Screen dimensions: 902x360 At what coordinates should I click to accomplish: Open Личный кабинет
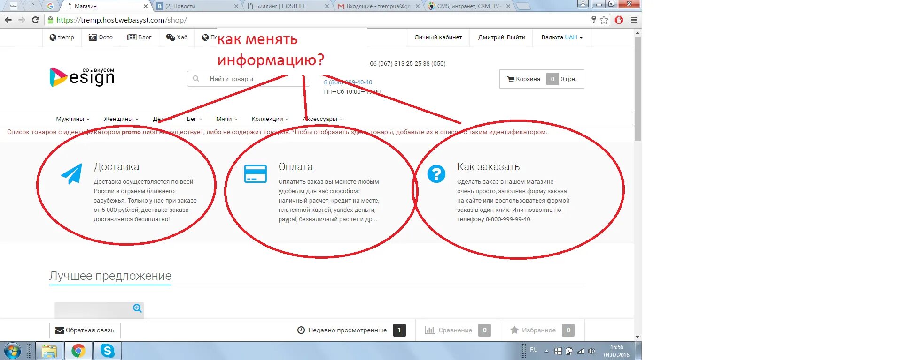438,37
